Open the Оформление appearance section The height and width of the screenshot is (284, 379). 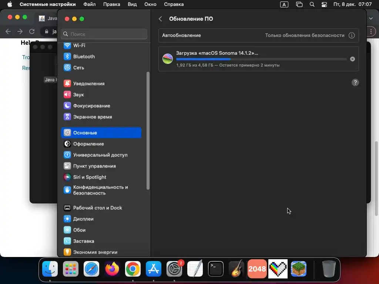point(101,144)
